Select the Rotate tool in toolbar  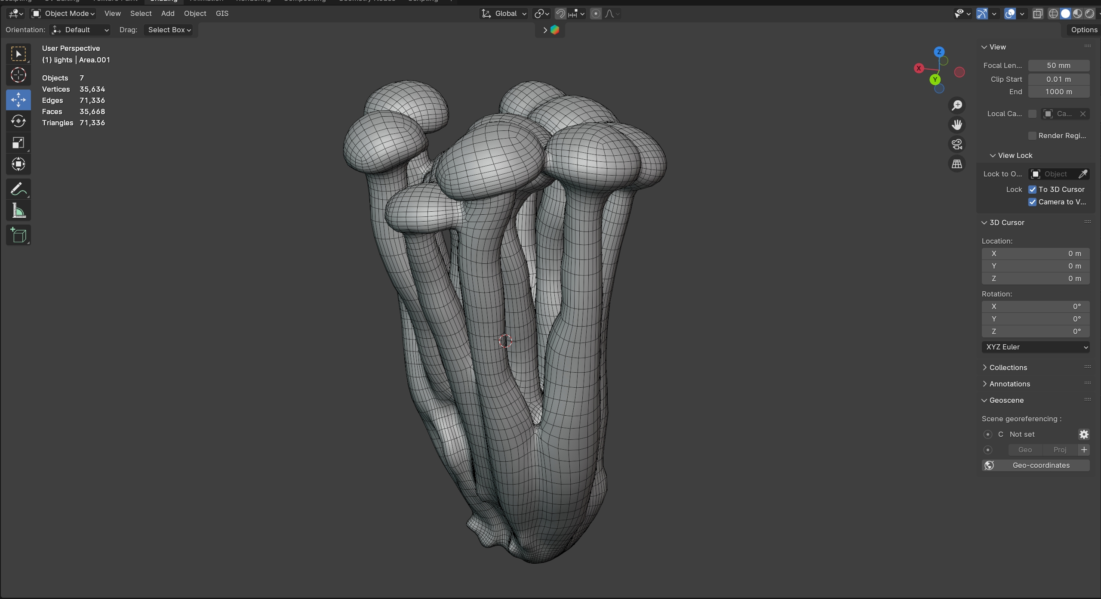[18, 121]
